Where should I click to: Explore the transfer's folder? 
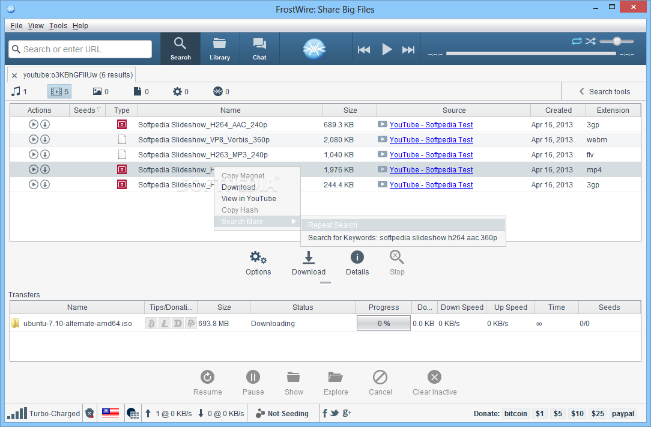(x=336, y=383)
